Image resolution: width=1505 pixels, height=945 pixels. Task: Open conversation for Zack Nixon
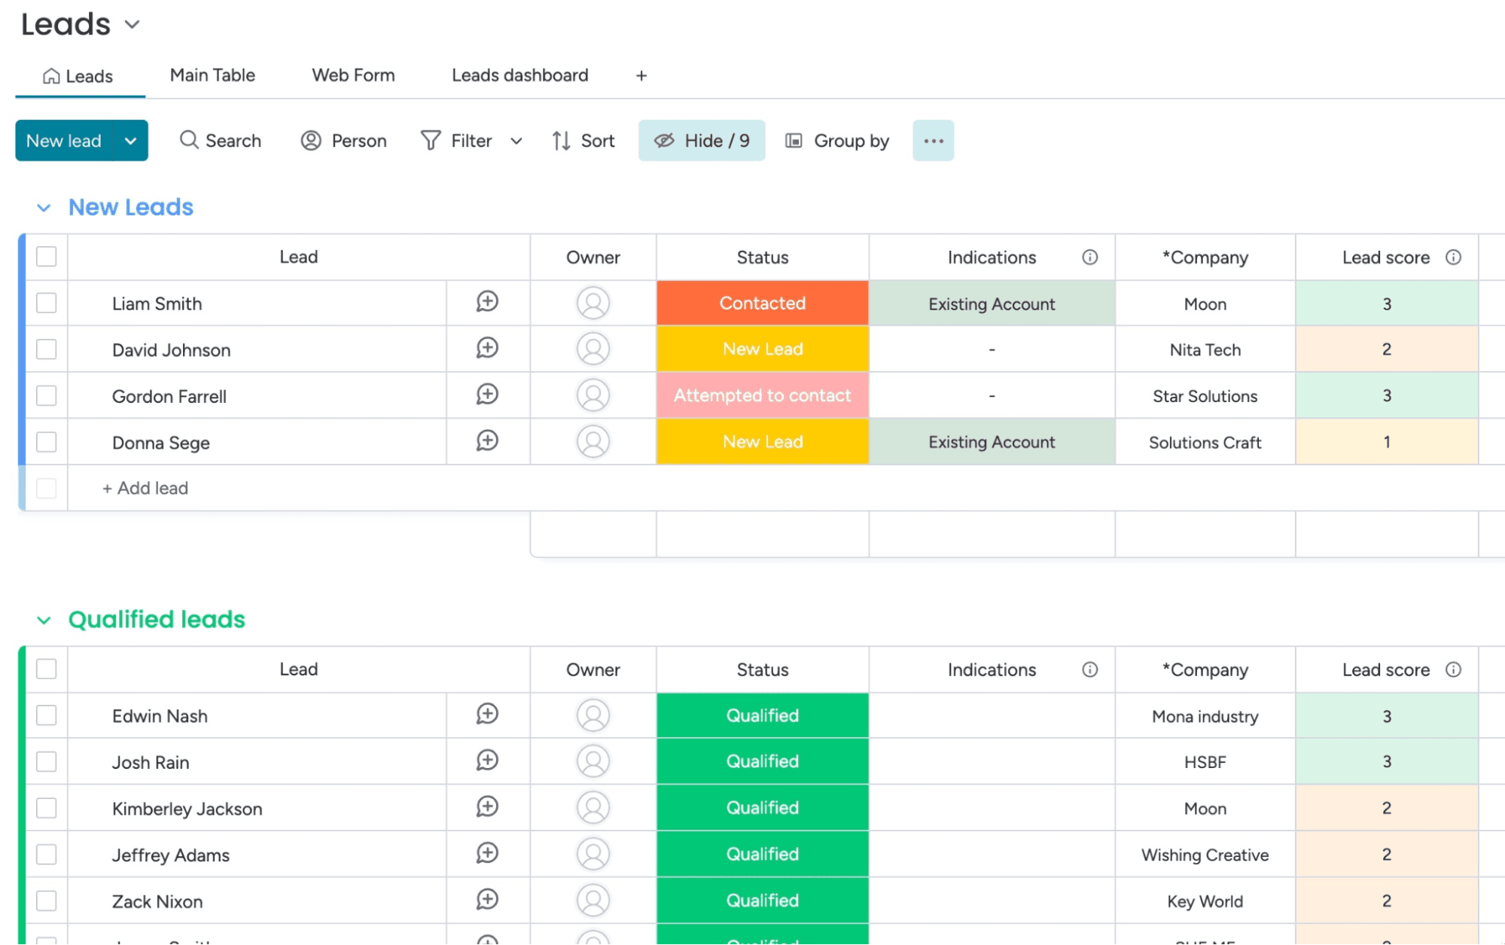click(487, 900)
